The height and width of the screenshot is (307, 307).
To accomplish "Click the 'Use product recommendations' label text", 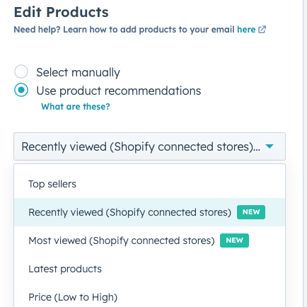I will [119, 91].
